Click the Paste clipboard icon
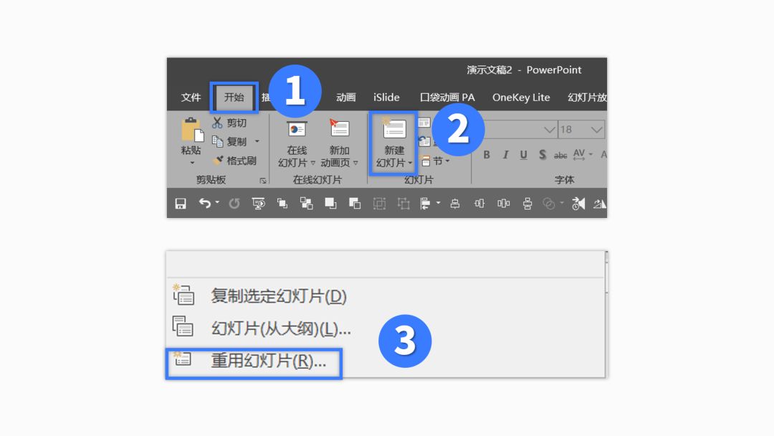The height and width of the screenshot is (436, 774). [191, 131]
